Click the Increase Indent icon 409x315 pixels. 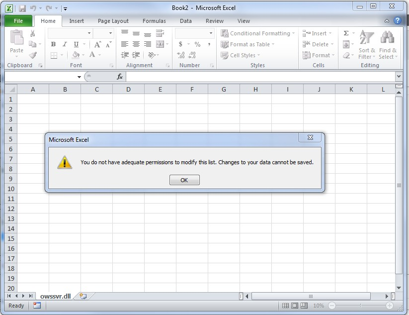136,55
